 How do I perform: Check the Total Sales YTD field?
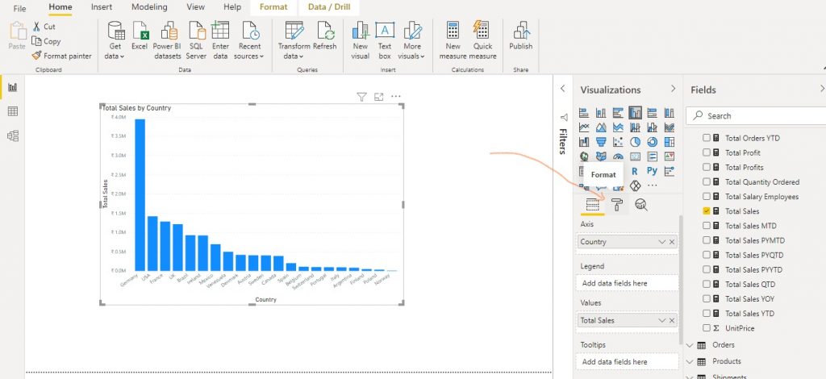click(707, 313)
